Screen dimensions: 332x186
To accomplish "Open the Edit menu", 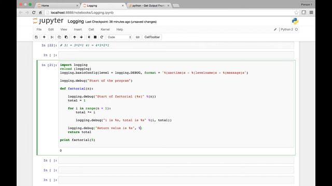I will (51, 29).
